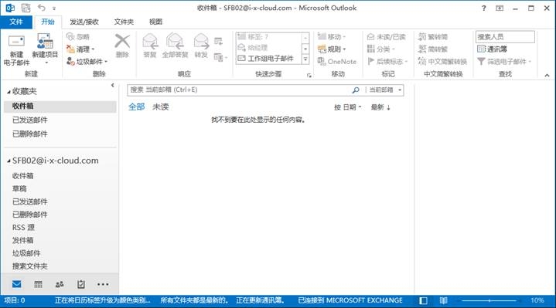The image size is (556, 308).
Task: Show 未读 unread messages filter
Action: click(x=160, y=107)
